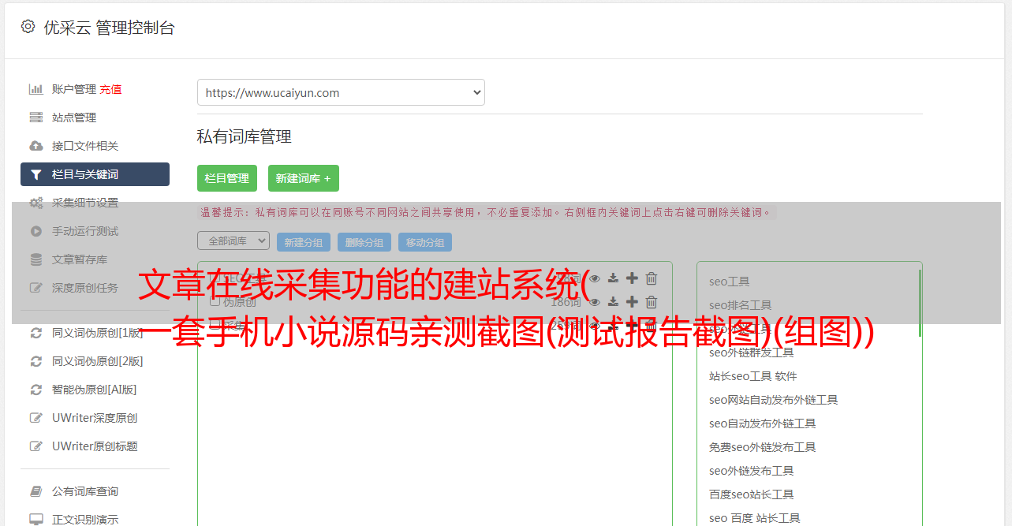Click eye icon in SEO row above 伪原创

594,278
